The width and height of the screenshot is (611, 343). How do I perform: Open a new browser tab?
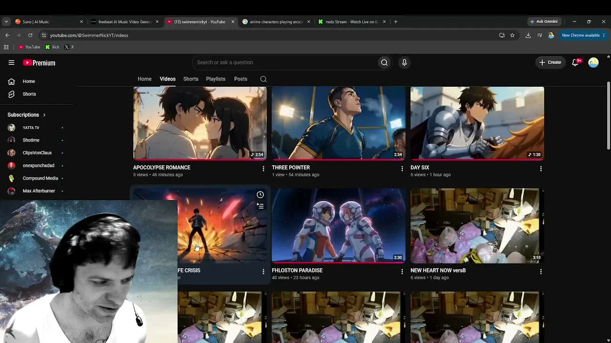click(396, 21)
